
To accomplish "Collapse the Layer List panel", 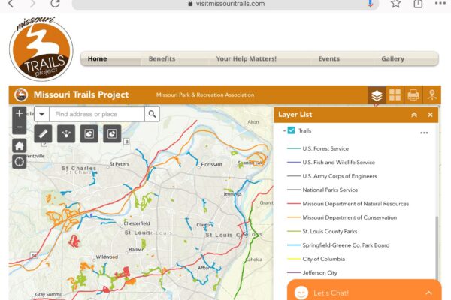I will (414, 115).
